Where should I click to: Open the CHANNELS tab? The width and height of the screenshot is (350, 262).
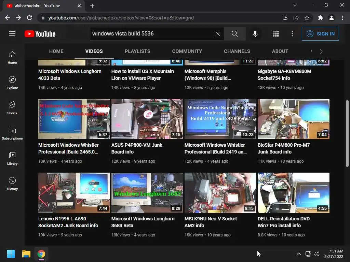(x=237, y=51)
